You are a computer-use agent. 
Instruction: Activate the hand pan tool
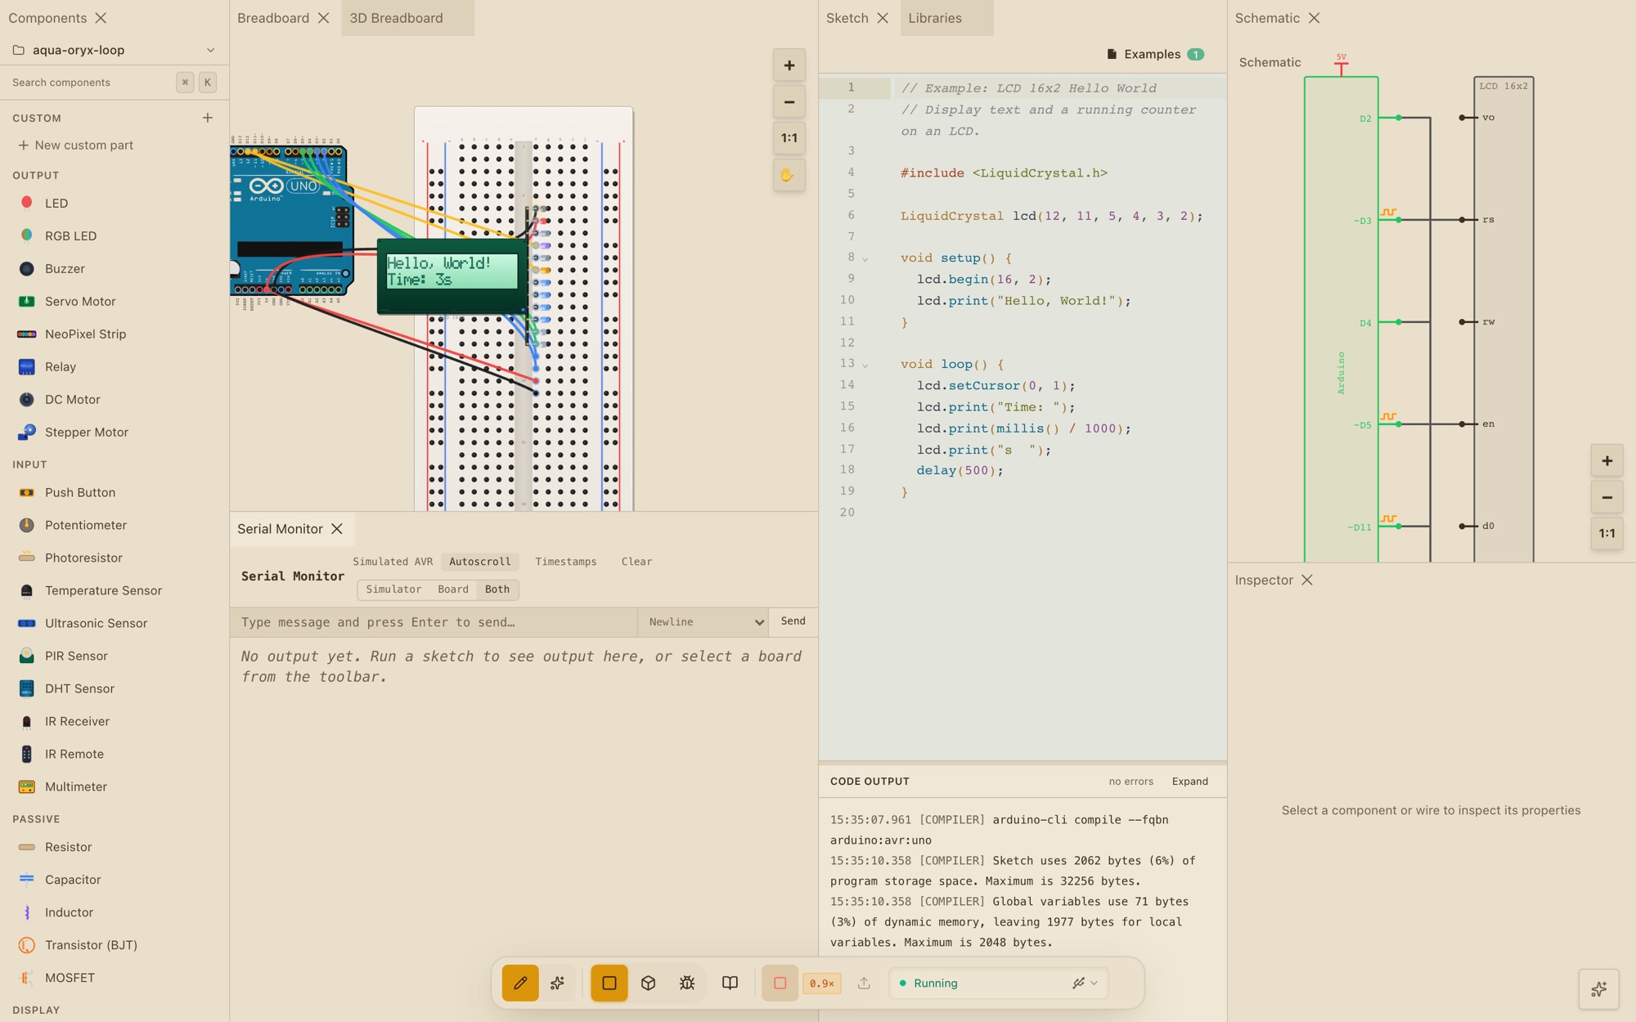coord(789,175)
